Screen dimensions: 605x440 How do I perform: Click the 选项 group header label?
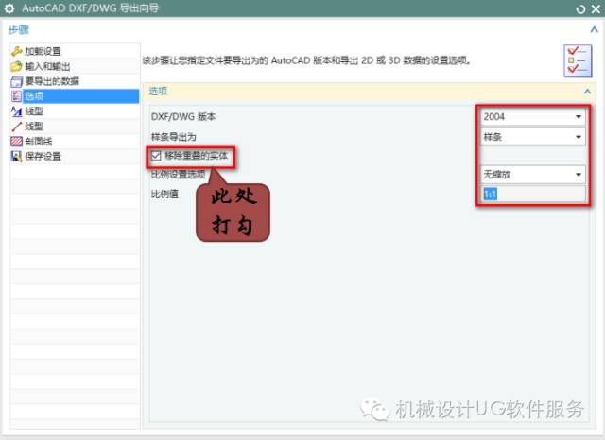point(158,92)
